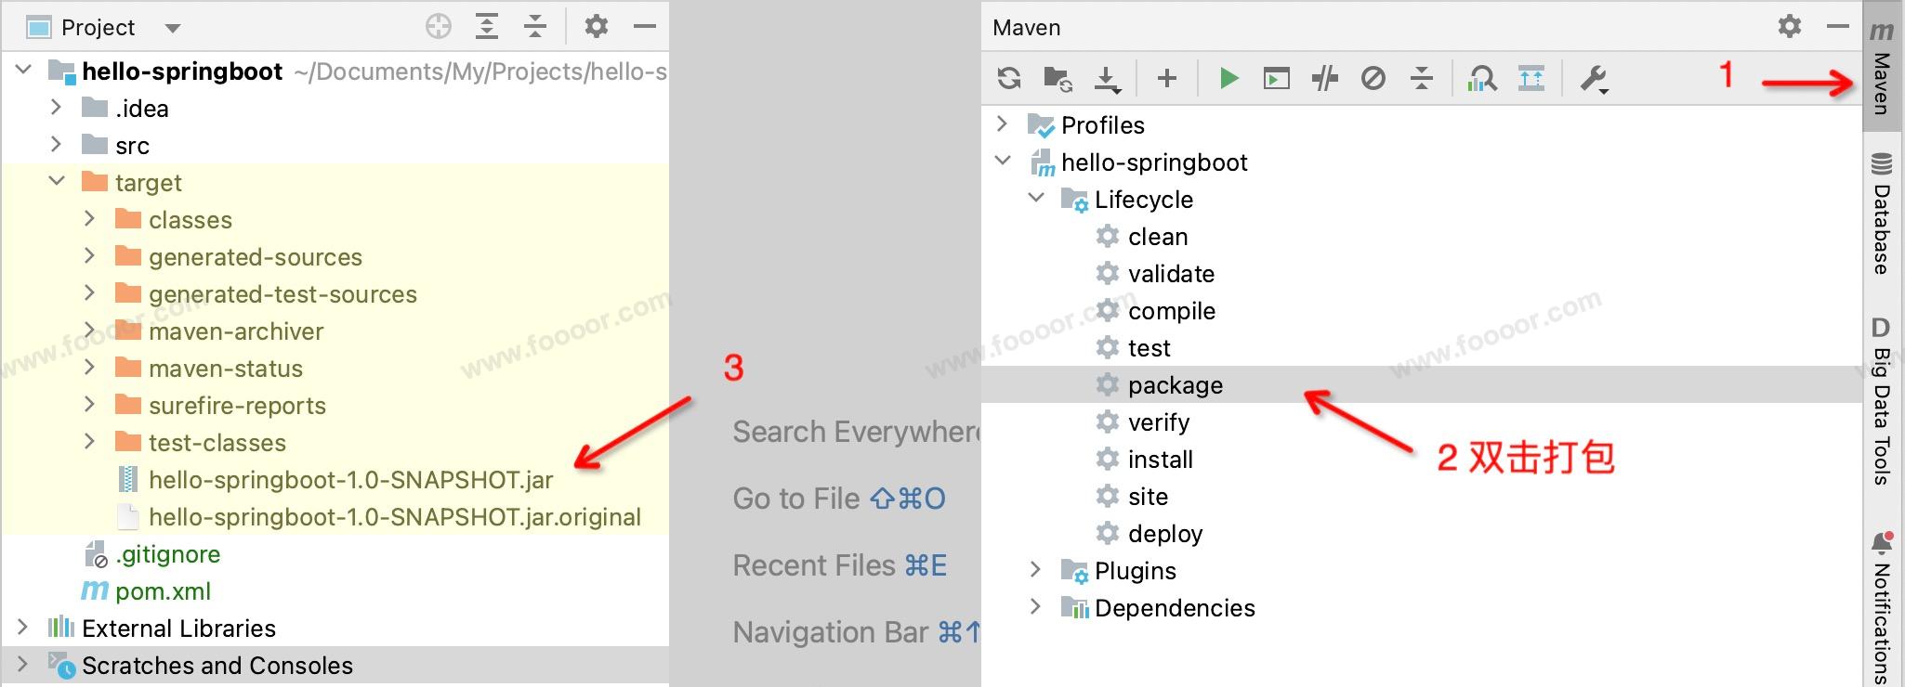Open the Project view dropdown
Screen dimensions: 1905x687
(x=172, y=28)
